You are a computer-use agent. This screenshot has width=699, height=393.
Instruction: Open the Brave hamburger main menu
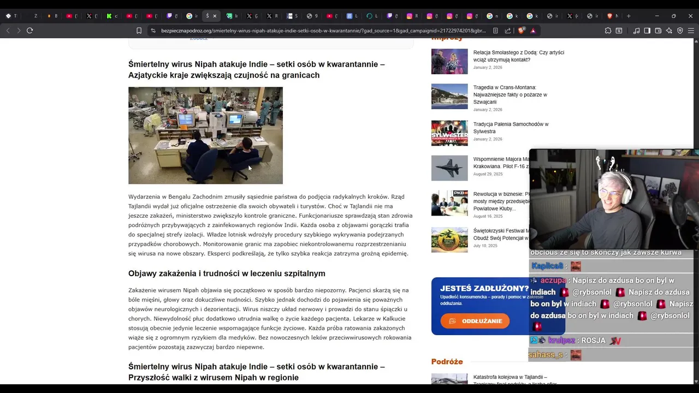tap(691, 31)
